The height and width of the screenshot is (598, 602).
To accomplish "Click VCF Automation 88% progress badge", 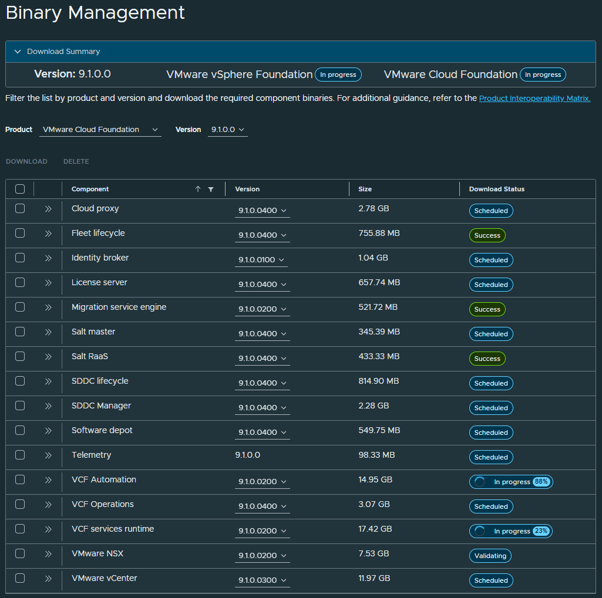I will coord(542,482).
